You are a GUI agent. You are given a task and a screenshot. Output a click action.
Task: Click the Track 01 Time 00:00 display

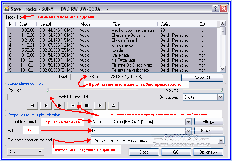74,97
